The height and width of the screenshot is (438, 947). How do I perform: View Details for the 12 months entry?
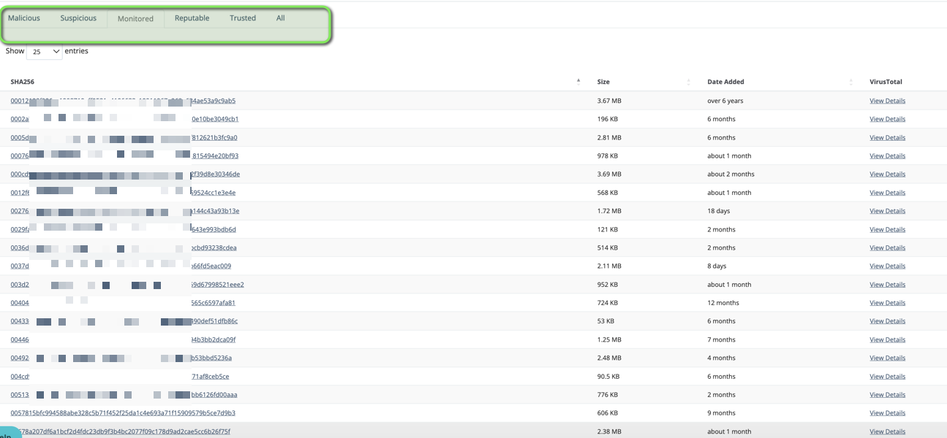[887, 303]
